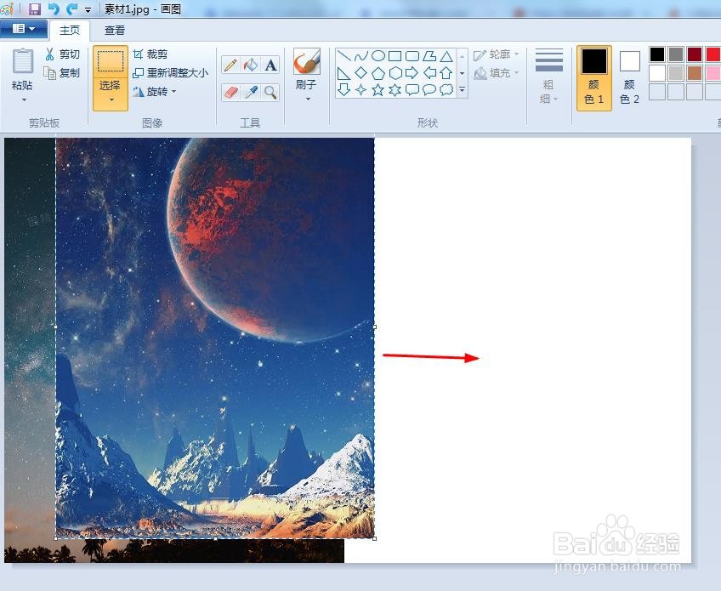The height and width of the screenshot is (591, 721).
Task: Select the Hexagon shape
Action: 395,73
